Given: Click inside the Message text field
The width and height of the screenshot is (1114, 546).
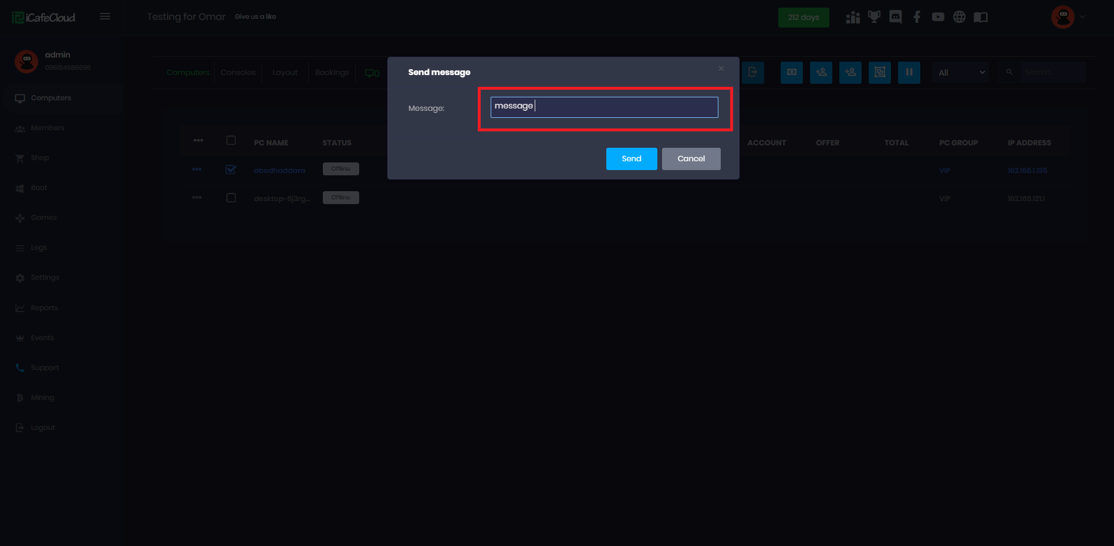Looking at the screenshot, I should (x=604, y=107).
